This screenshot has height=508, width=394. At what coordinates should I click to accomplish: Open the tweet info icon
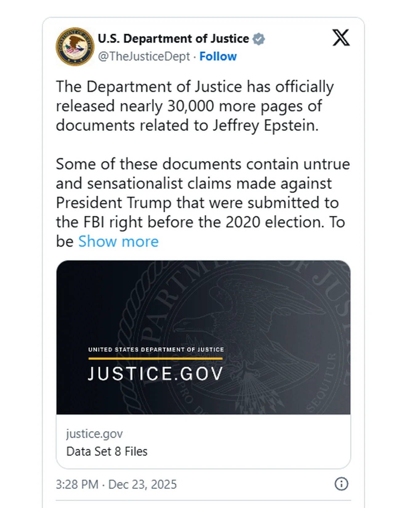point(341,484)
